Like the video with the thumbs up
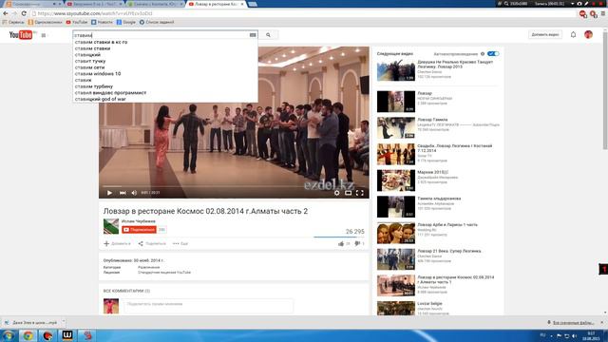Image resolution: width=608 pixels, height=342 pixels. (x=341, y=244)
